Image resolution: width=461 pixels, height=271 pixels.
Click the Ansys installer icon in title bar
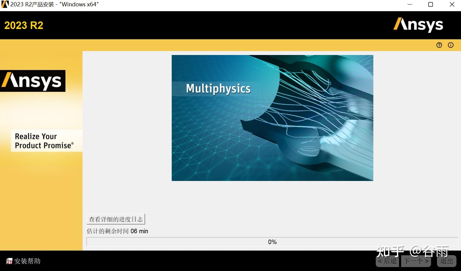click(4, 4)
